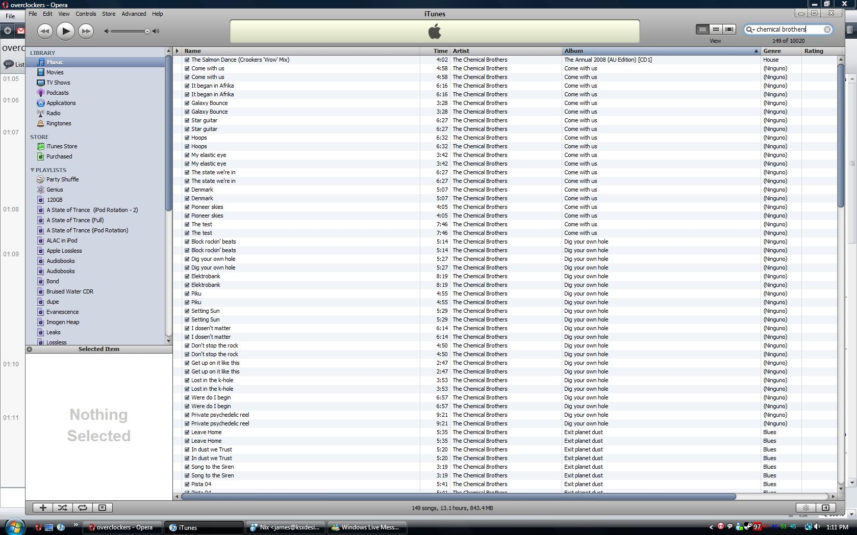Viewport: 857px width, 535px height.
Task: Click the Genius button at bottom right
Action: pyautogui.click(x=806, y=507)
